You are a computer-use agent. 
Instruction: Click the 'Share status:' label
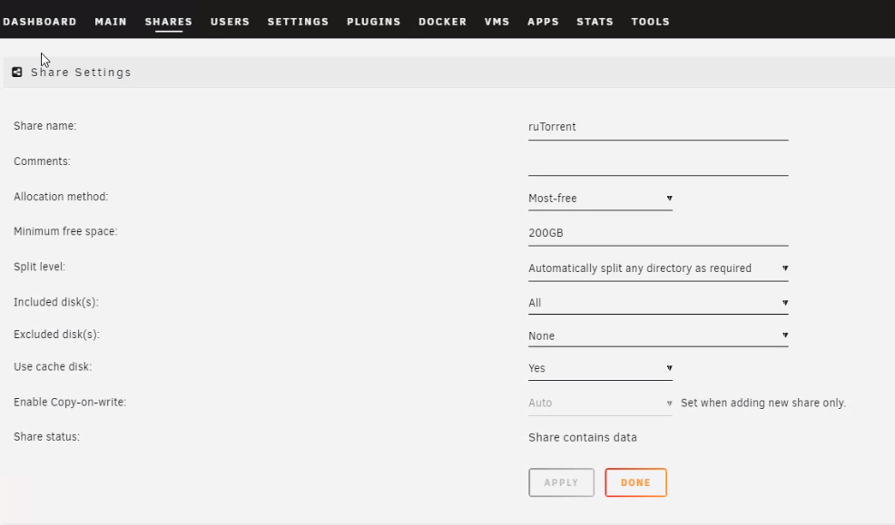(47, 437)
